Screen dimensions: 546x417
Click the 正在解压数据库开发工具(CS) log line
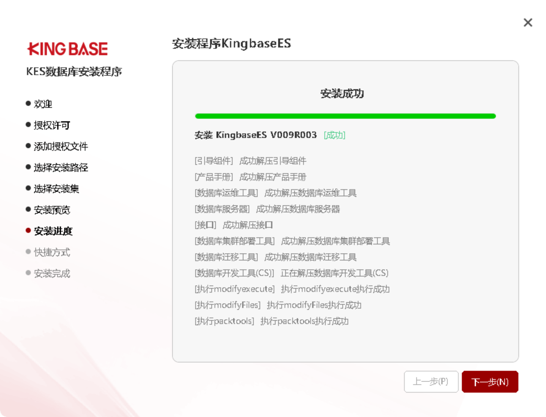point(334,273)
